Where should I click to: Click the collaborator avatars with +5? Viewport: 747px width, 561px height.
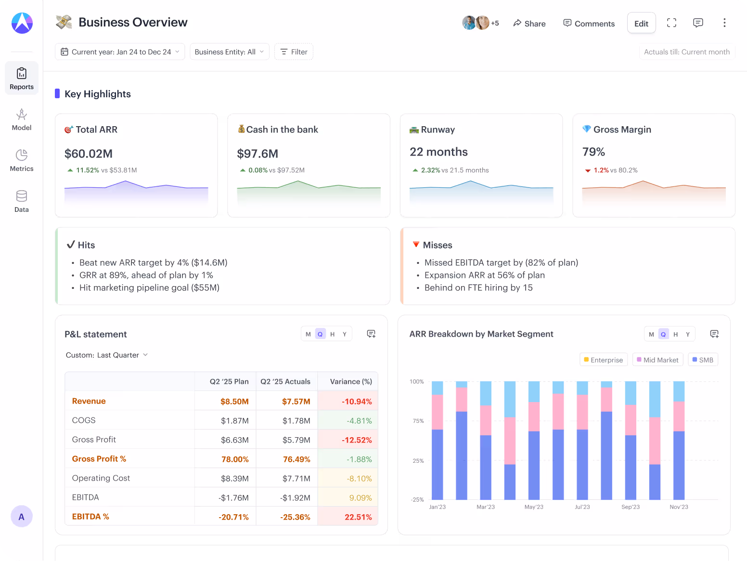pos(480,23)
